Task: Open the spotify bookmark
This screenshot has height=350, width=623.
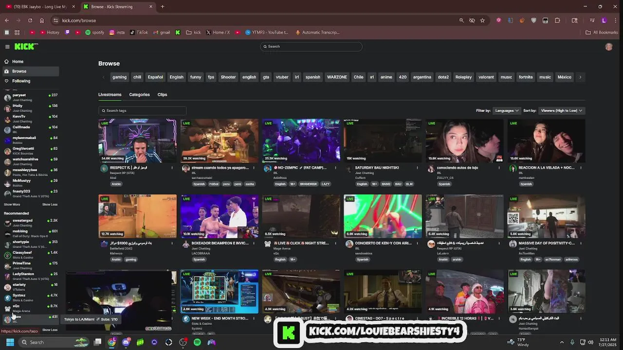Action: (94, 33)
